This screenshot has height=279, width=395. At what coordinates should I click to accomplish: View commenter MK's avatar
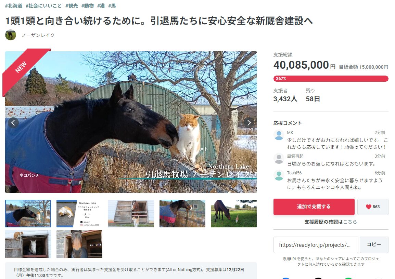click(x=279, y=135)
